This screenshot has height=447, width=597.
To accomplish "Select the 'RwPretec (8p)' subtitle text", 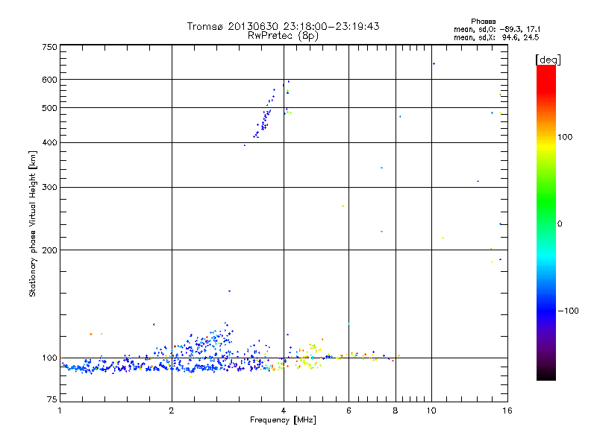I will click(x=283, y=36).
